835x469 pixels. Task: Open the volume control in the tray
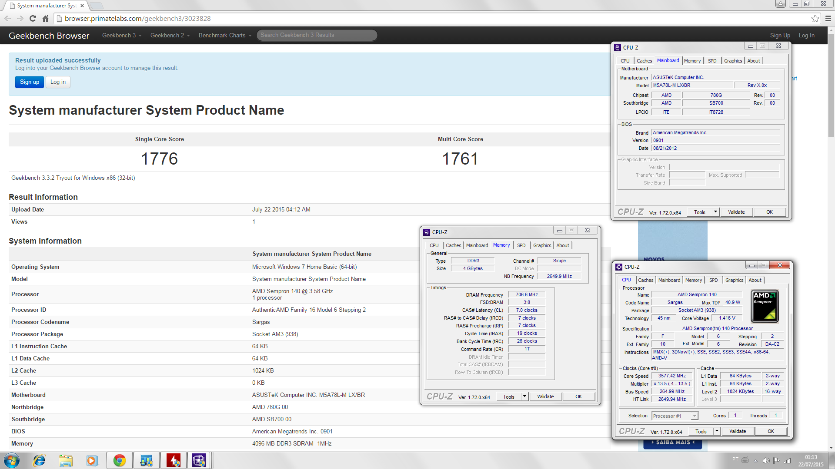click(766, 461)
